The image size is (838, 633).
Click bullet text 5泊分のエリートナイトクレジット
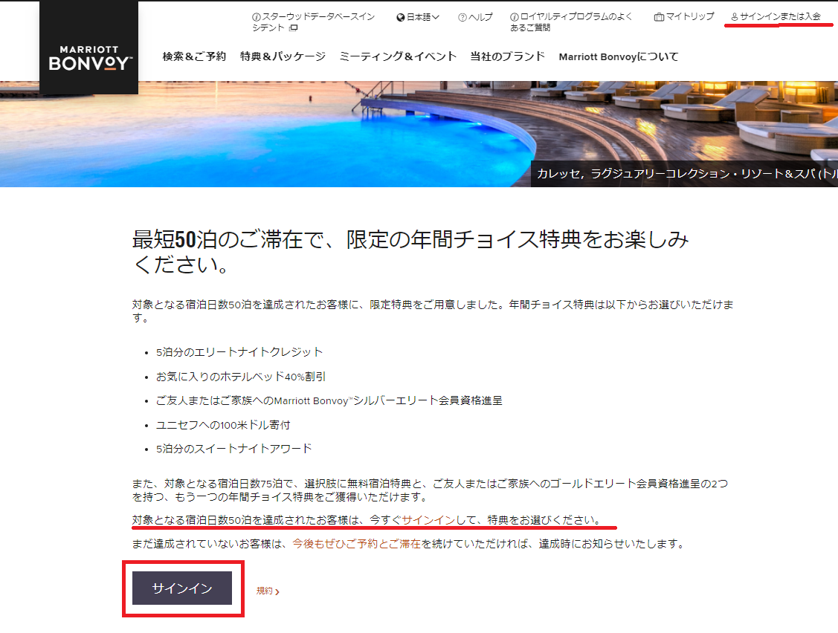(239, 352)
